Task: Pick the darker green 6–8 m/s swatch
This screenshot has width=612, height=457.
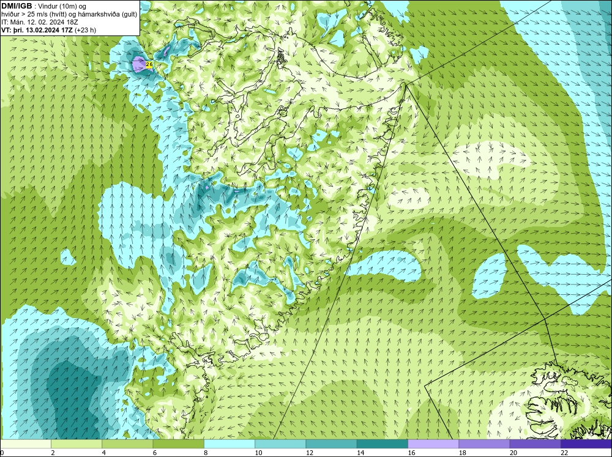Action: click(178, 444)
